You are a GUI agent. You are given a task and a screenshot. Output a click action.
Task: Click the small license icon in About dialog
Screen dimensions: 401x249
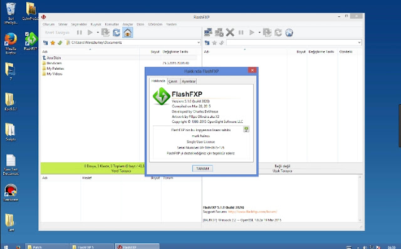coord(246,129)
